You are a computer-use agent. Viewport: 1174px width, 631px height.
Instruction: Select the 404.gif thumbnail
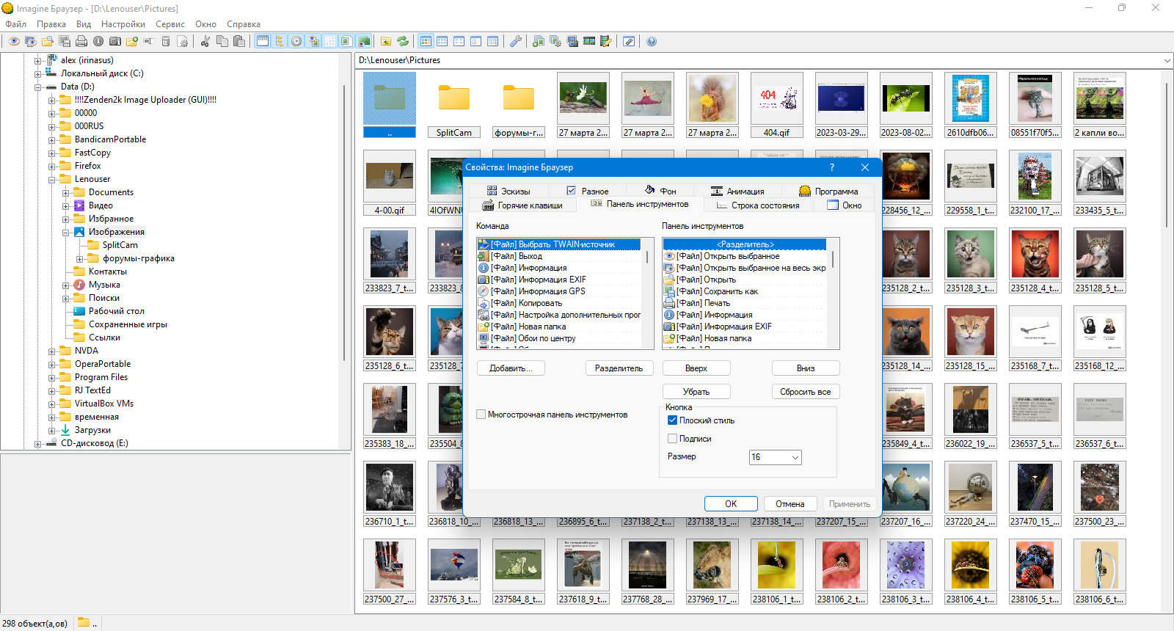coord(777,105)
